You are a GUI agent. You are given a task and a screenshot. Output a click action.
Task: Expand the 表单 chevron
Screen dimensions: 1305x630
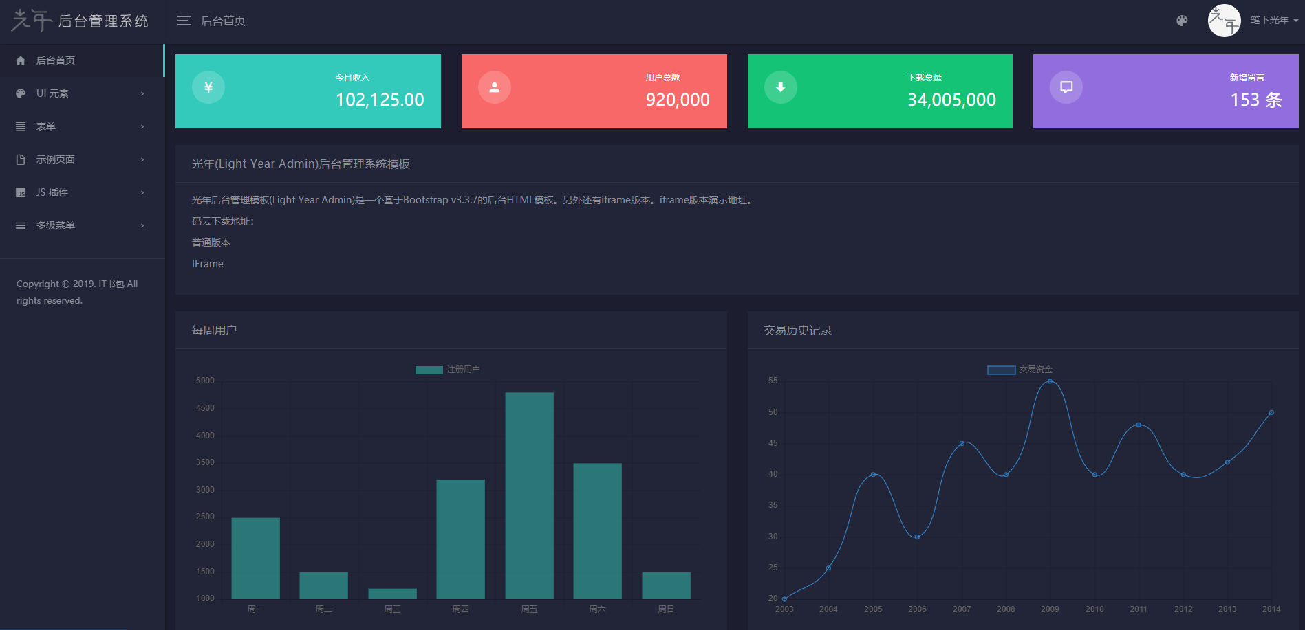pyautogui.click(x=142, y=126)
